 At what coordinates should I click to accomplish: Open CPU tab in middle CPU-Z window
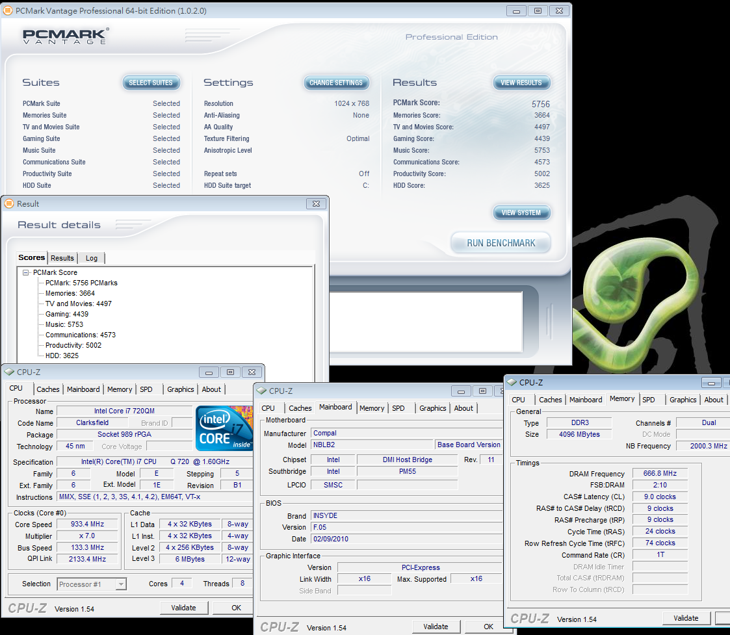click(x=268, y=408)
